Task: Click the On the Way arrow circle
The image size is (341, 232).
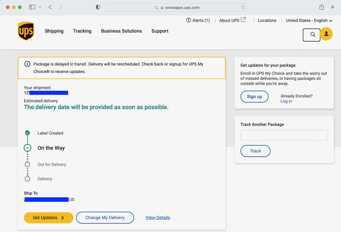Action: pos(27,148)
